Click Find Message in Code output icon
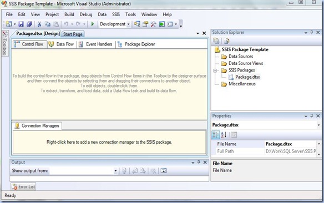 pos(124,171)
